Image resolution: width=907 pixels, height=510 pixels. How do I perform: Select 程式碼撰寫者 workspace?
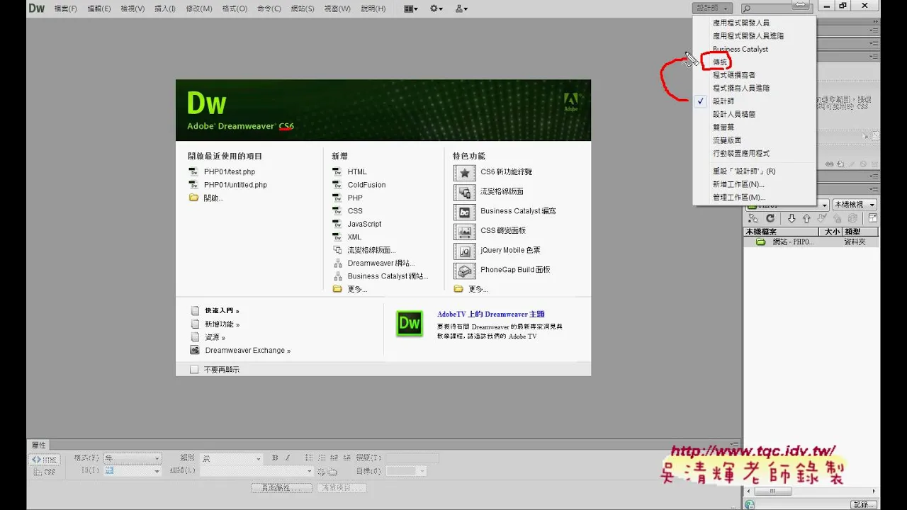click(x=734, y=75)
